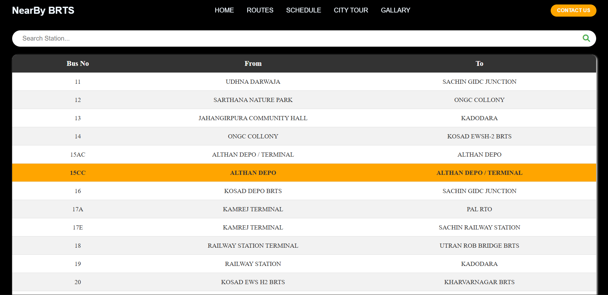This screenshot has width=608, height=295.
Task: Select the bus 11 Udhna Darwaja row
Action: [x=253, y=82]
